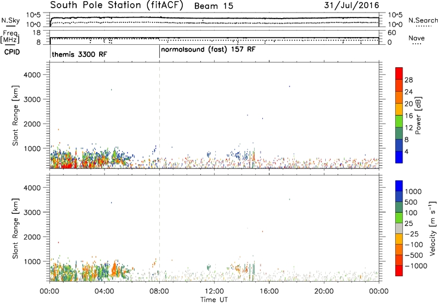Click the gray −25 to 25 Velocity colorbar segment

399,229
